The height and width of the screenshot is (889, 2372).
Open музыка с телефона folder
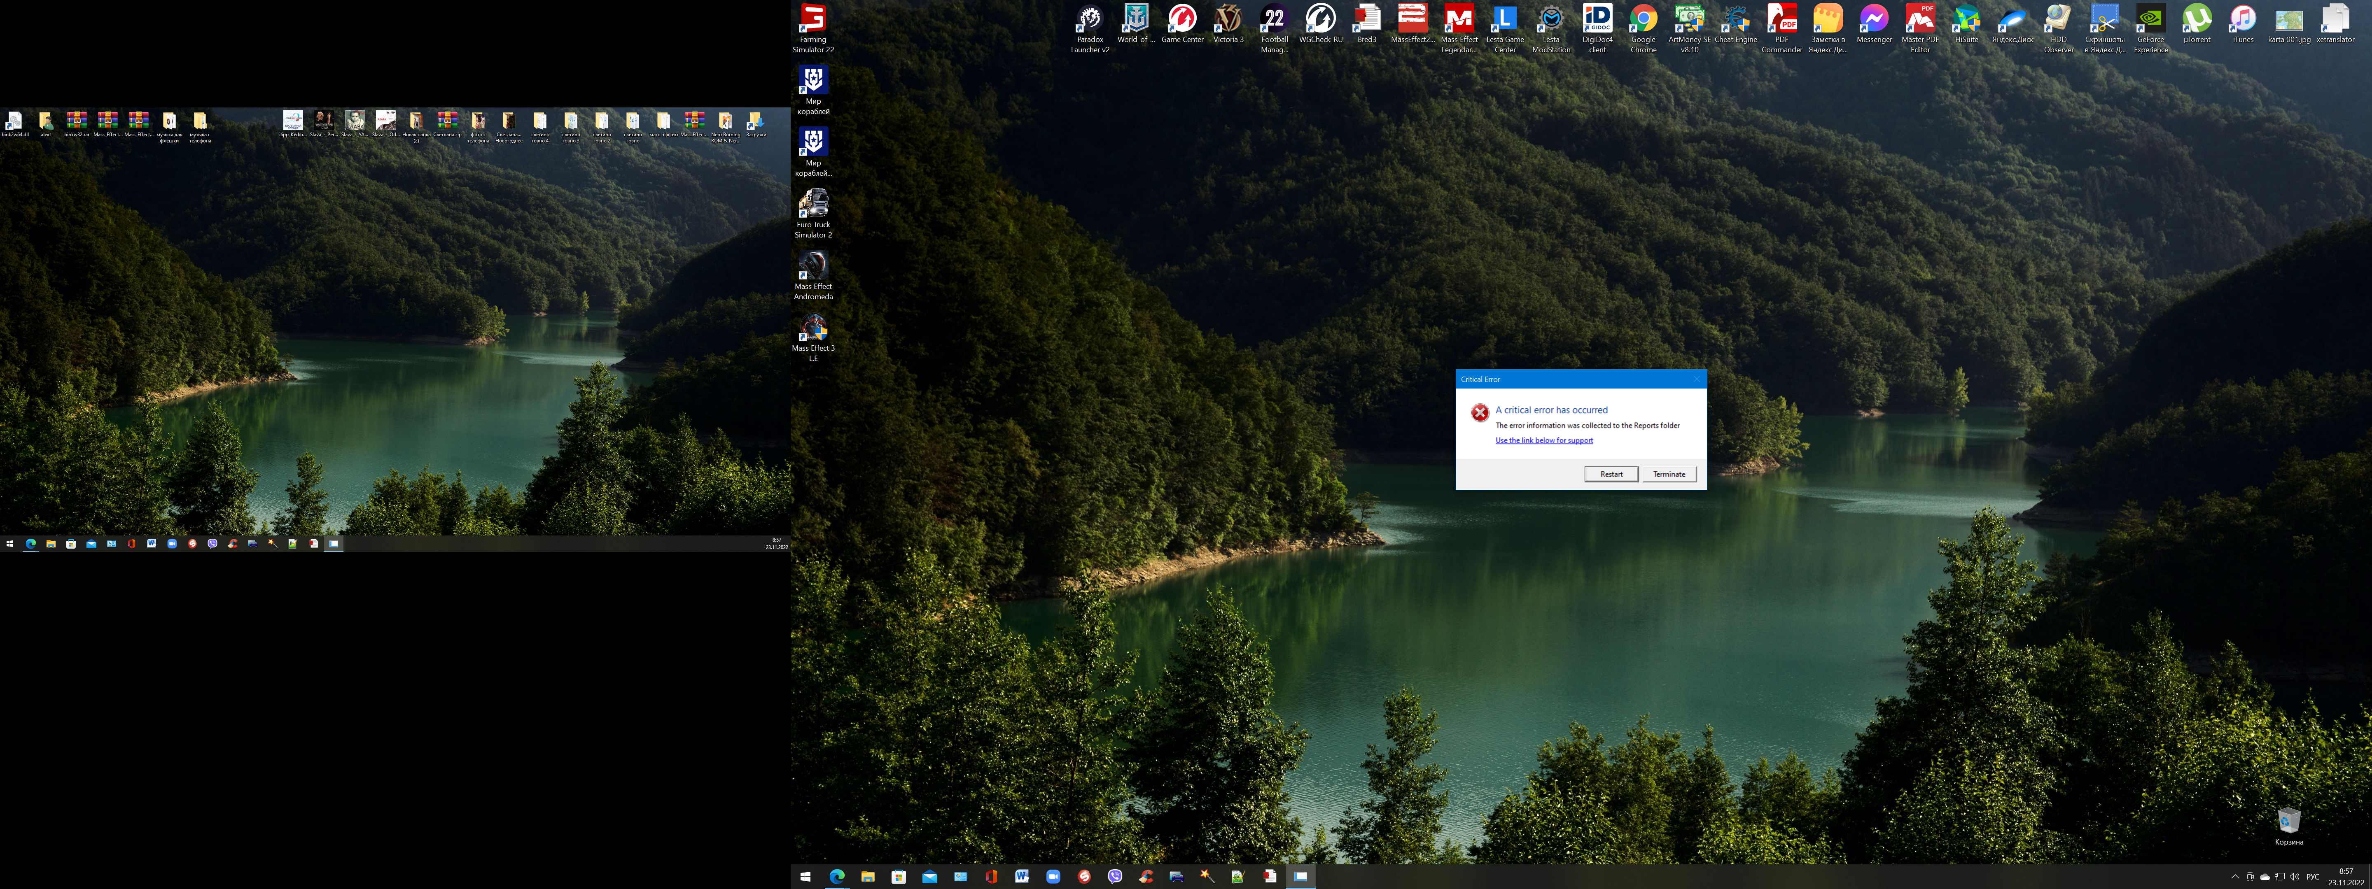pos(200,127)
